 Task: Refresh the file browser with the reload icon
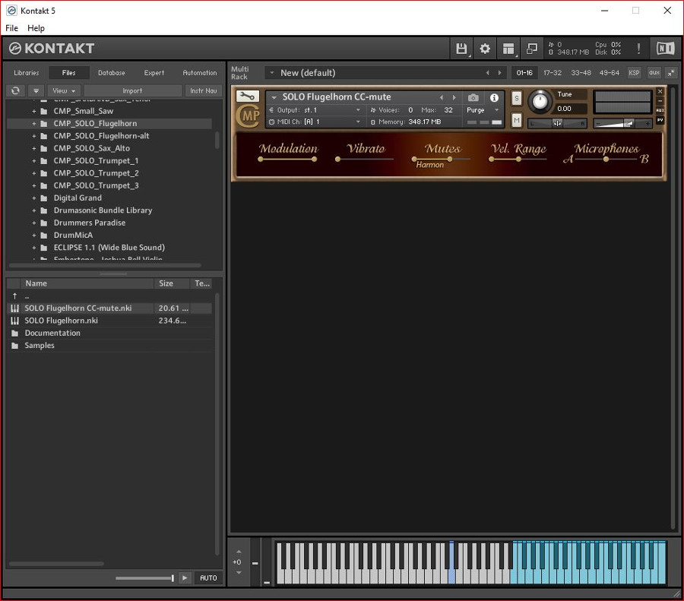[x=15, y=90]
